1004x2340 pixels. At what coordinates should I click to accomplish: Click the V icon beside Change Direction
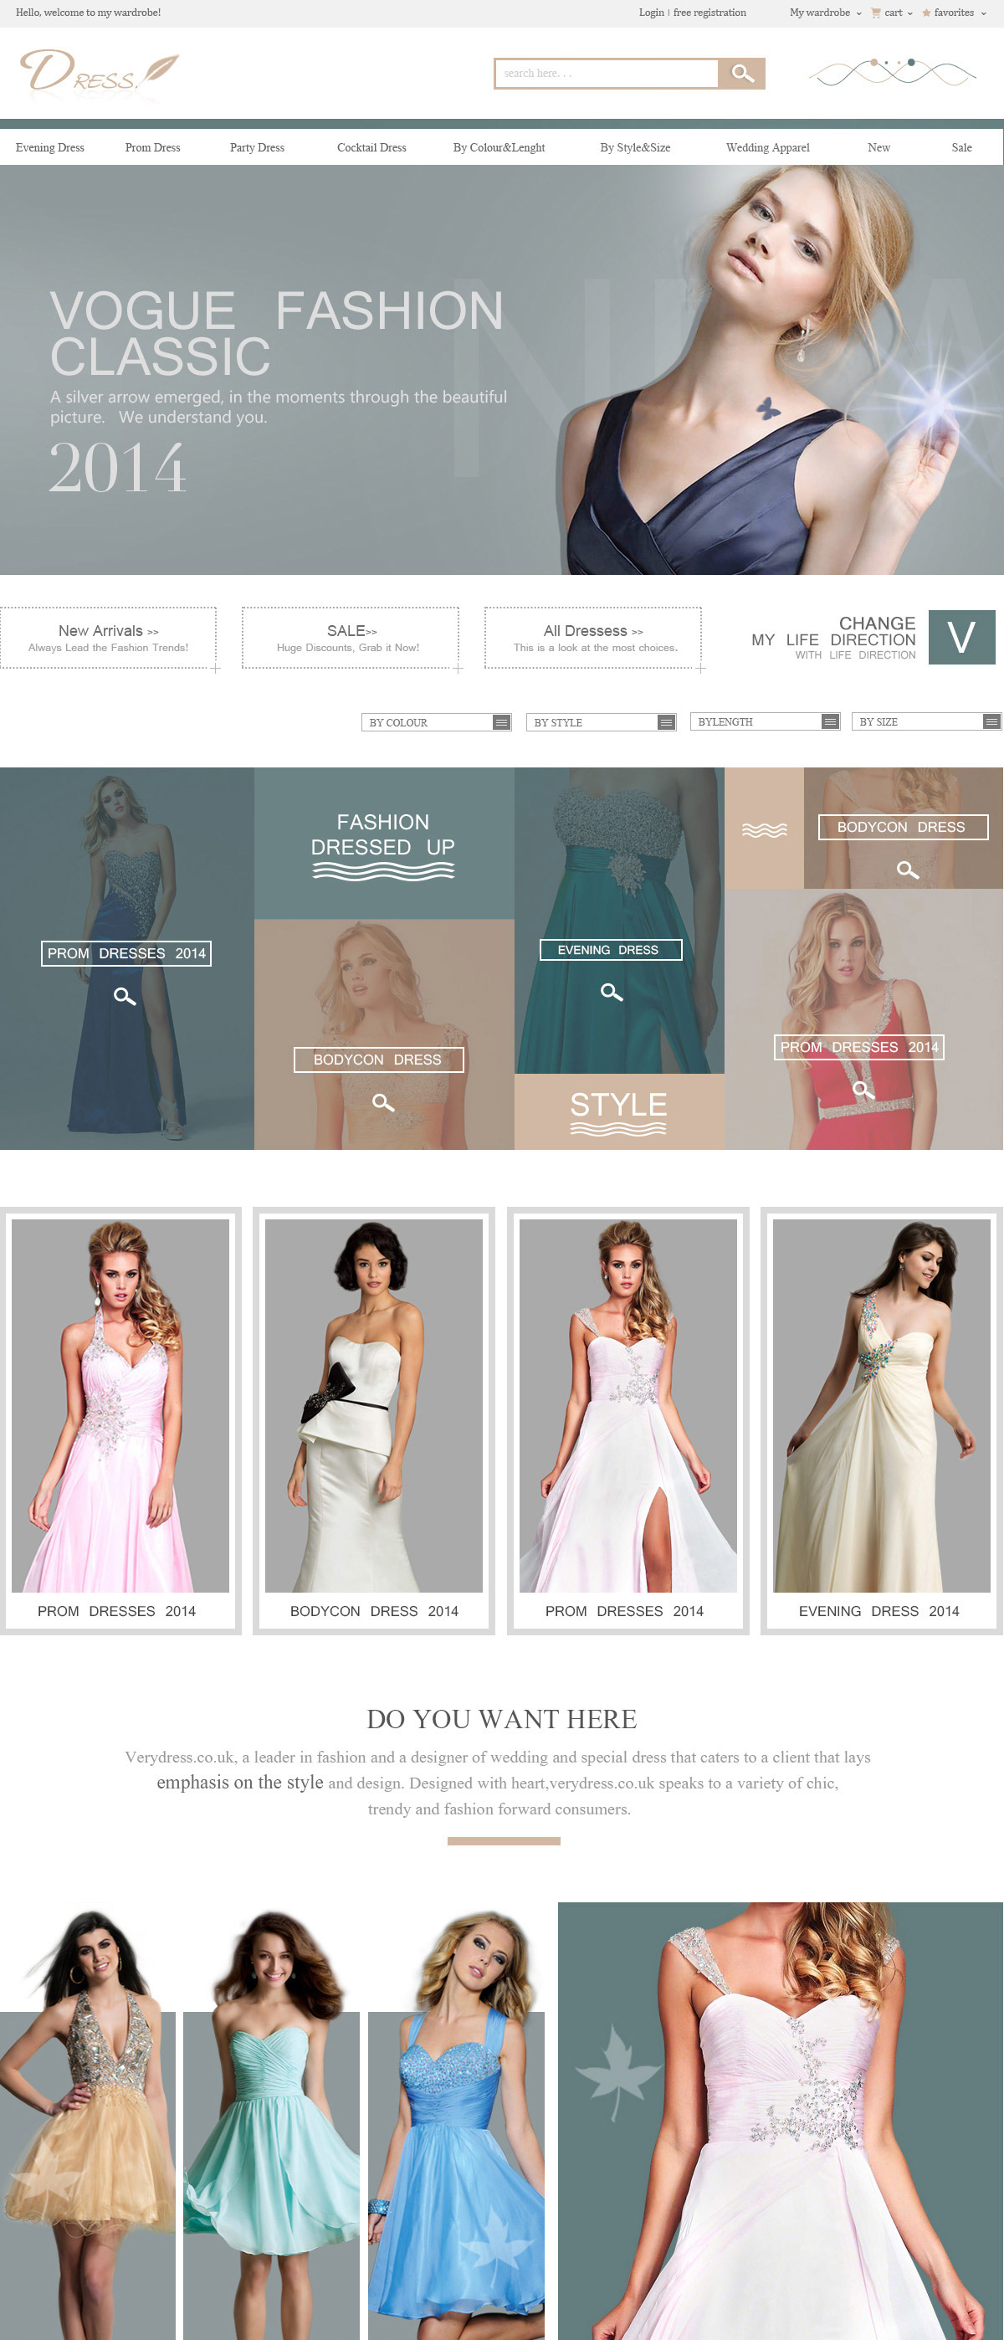960,637
